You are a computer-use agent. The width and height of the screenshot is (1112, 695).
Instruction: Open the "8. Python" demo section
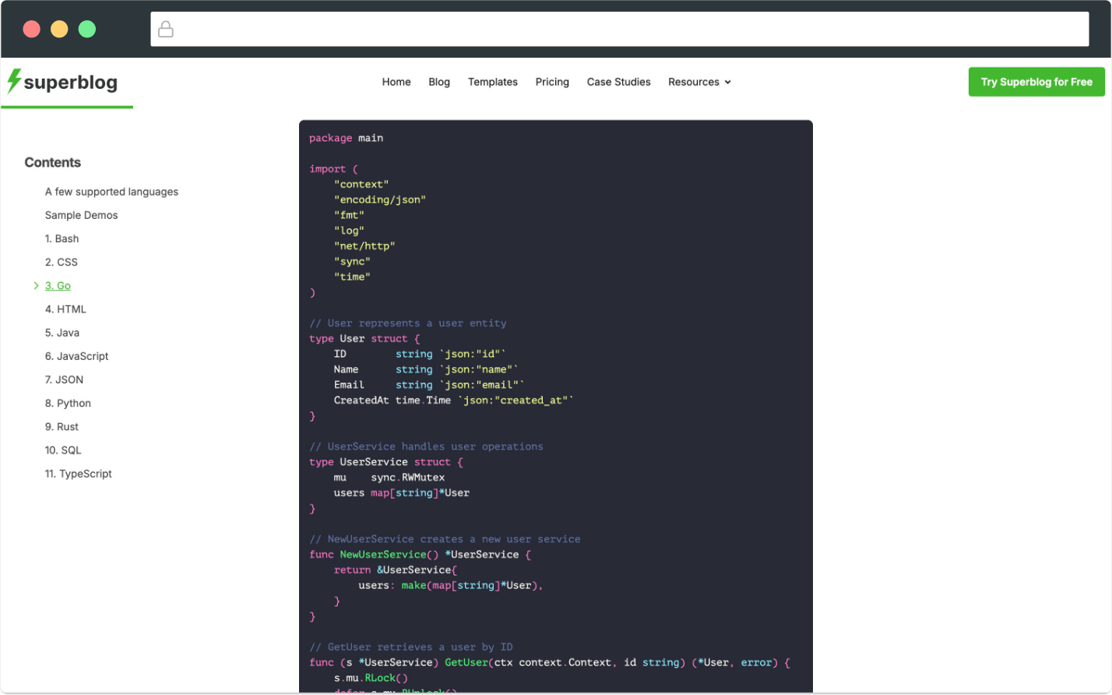[67, 403]
